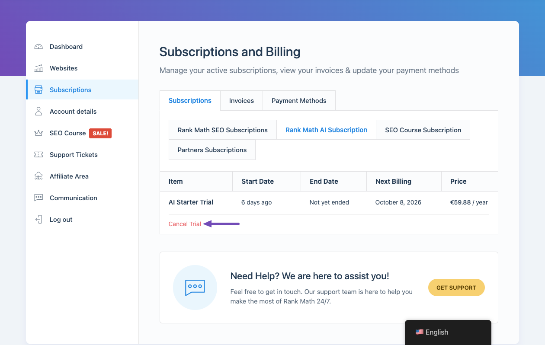Click the Dashboard gauge icon in sidebar
This screenshot has height=345, width=545.
[38, 47]
